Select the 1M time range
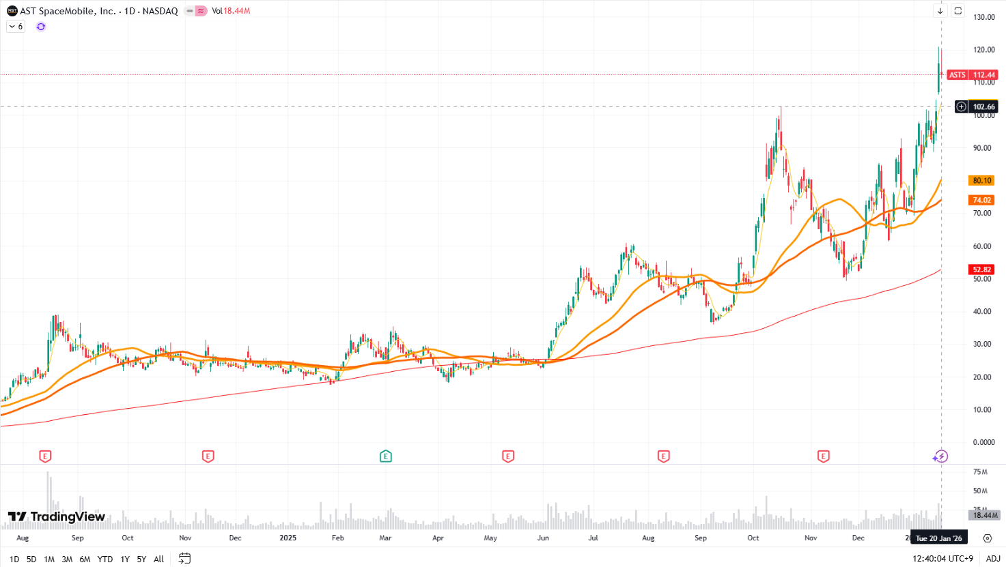1006x567 pixels. (49, 559)
